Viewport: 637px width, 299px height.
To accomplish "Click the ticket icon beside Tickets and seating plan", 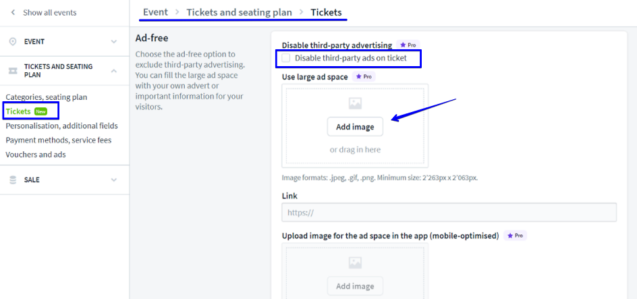I will coord(13,71).
